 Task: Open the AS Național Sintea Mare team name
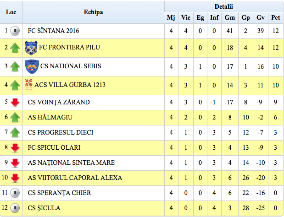(x=65, y=163)
